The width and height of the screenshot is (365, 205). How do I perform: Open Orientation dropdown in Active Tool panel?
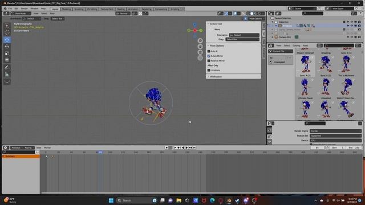244,35
